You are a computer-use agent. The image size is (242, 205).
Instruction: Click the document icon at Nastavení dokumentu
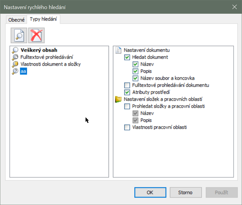[x=118, y=50]
